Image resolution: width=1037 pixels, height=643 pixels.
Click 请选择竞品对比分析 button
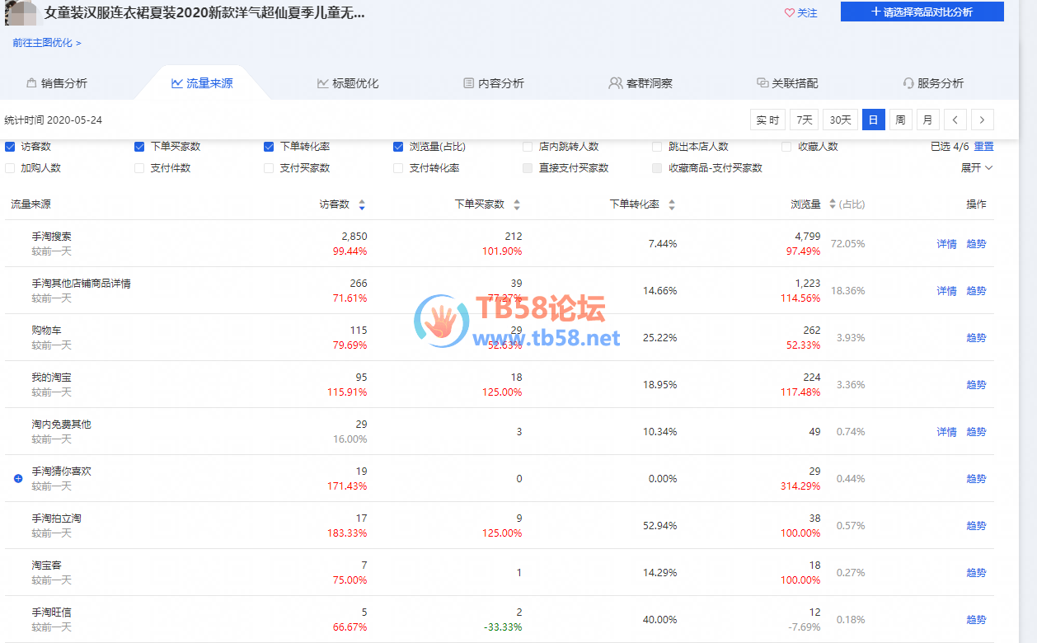point(922,12)
